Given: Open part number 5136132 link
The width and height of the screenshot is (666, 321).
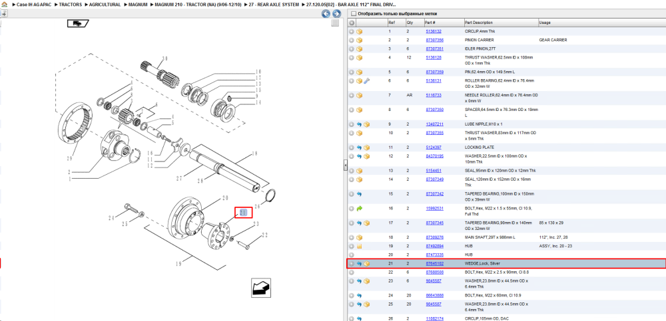Looking at the screenshot, I should pyautogui.click(x=434, y=31).
